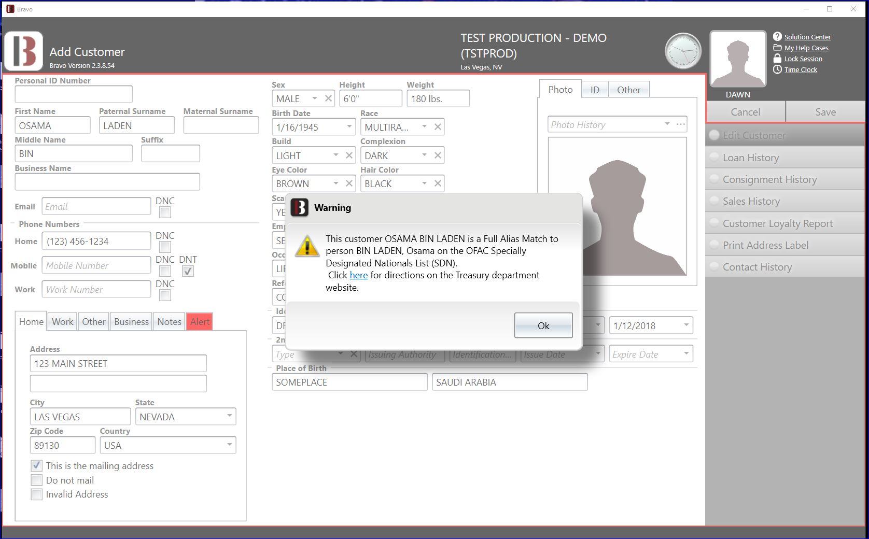The width and height of the screenshot is (869, 539).
Task: Clear the Race field with its X
Action: click(x=438, y=127)
